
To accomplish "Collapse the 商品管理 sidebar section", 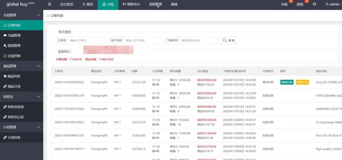I will (x=22, y=66).
